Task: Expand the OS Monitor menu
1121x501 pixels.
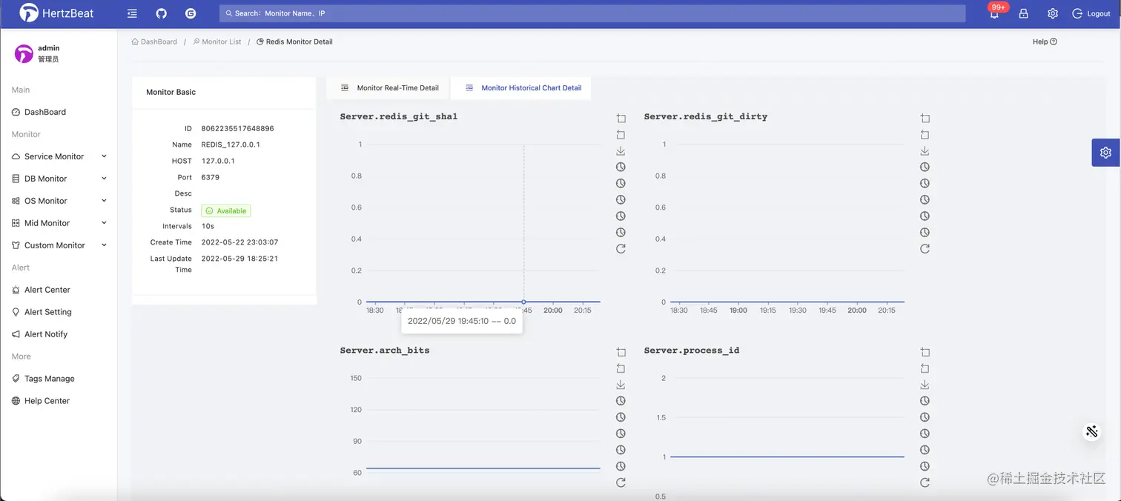Action: point(59,201)
